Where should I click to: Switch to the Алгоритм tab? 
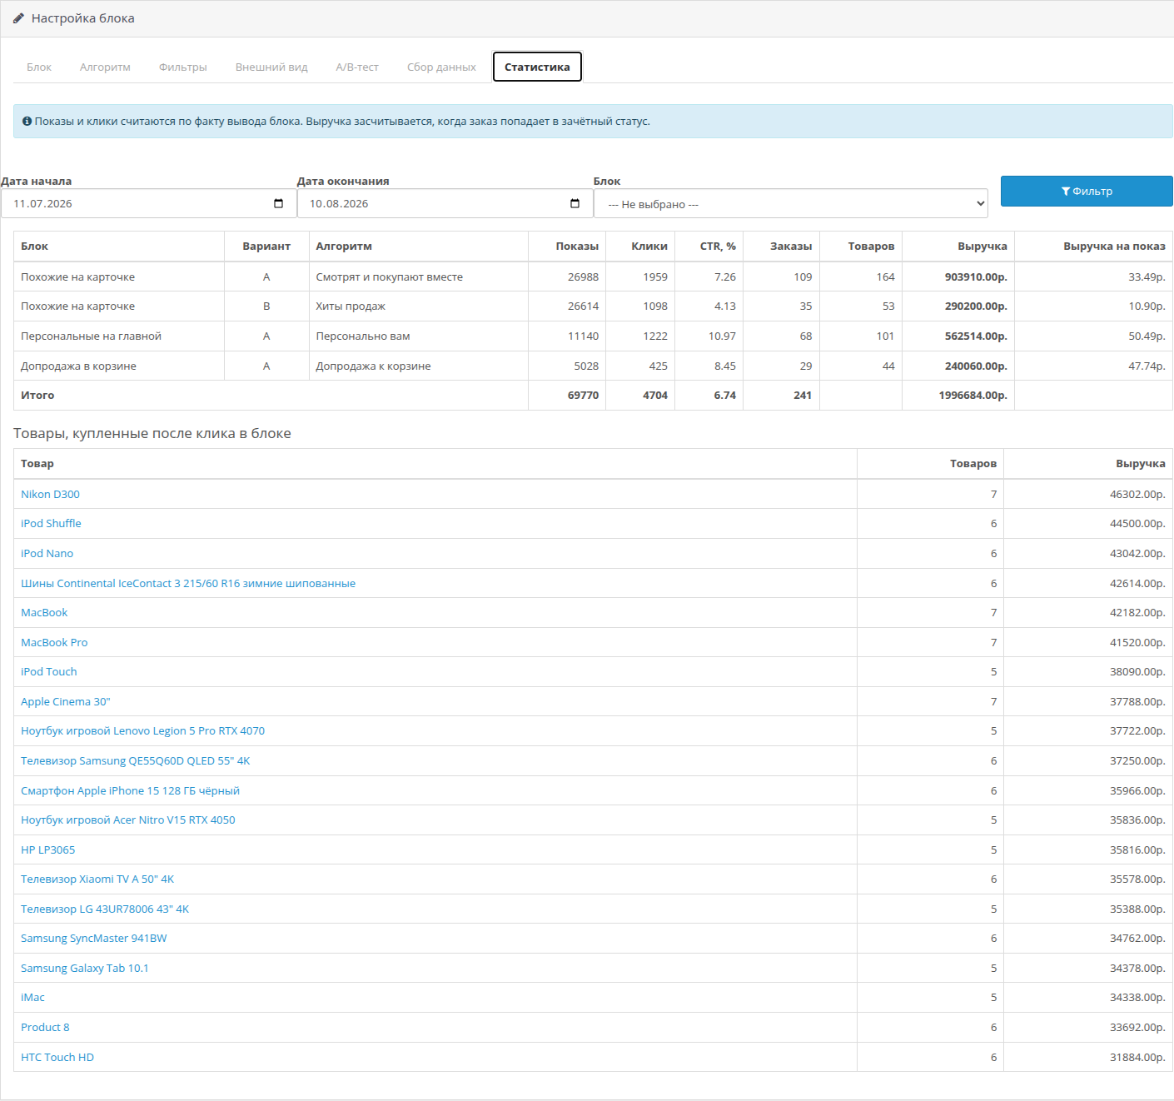tap(105, 67)
